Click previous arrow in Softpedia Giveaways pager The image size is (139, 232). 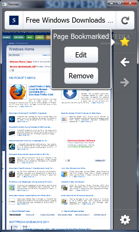pyautogui.click(x=24, y=226)
